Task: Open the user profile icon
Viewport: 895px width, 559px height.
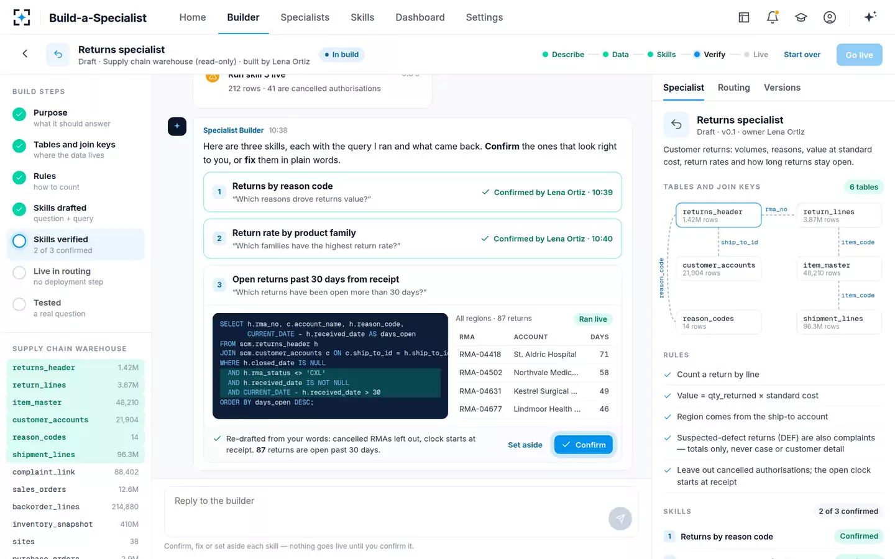Action: click(x=830, y=17)
